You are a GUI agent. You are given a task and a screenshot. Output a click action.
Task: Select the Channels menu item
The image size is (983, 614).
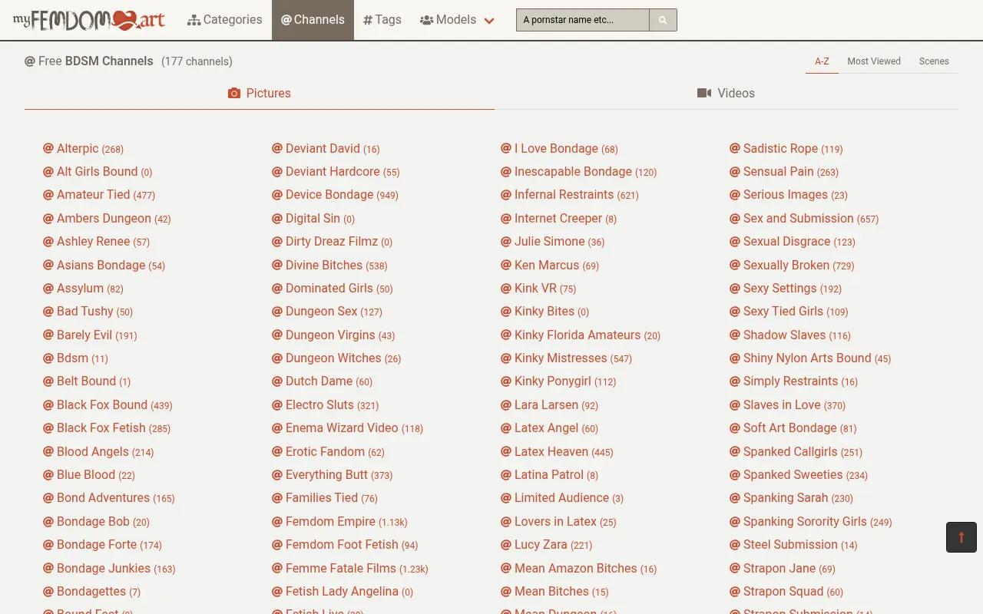click(x=313, y=20)
